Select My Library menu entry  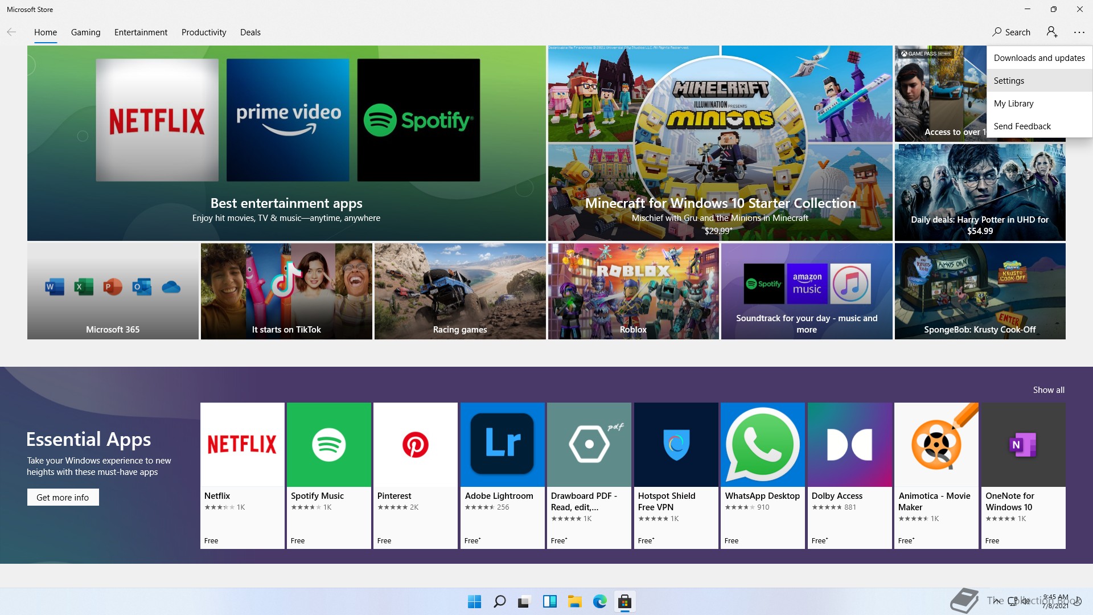pyautogui.click(x=1039, y=103)
